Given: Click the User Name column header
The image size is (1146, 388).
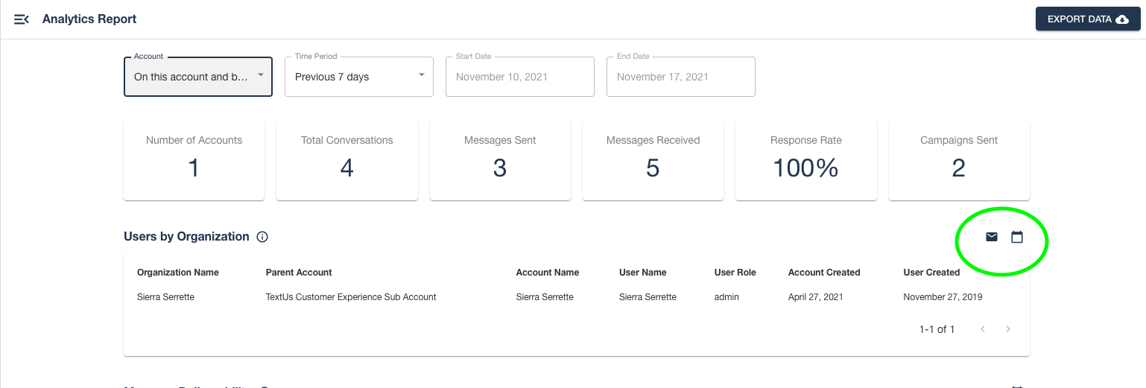Looking at the screenshot, I should tap(643, 273).
